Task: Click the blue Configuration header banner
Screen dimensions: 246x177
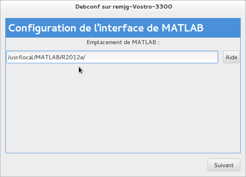Action: tap(123, 28)
